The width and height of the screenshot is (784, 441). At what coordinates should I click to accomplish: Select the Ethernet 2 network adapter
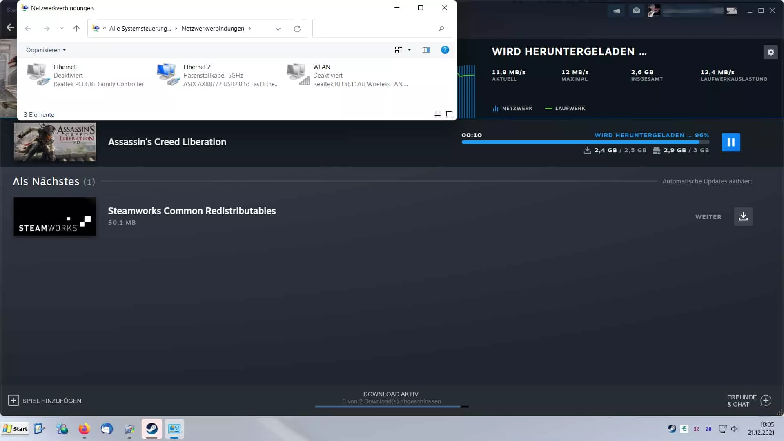pos(218,75)
